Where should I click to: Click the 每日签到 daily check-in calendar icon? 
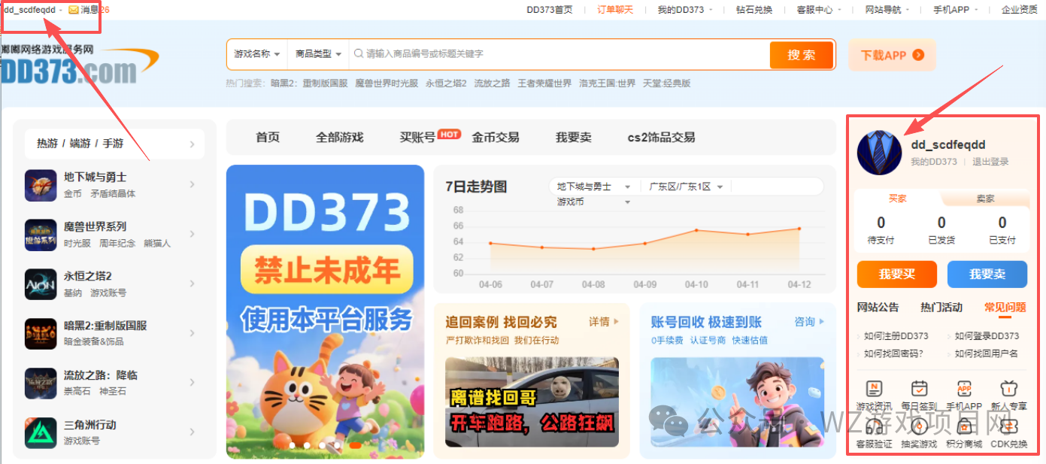click(x=919, y=390)
